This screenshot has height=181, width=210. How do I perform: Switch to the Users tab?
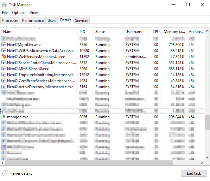pos(52,21)
